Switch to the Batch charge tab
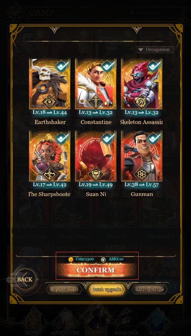Screen dimensions: 191x336 pyautogui.click(x=149, y=289)
